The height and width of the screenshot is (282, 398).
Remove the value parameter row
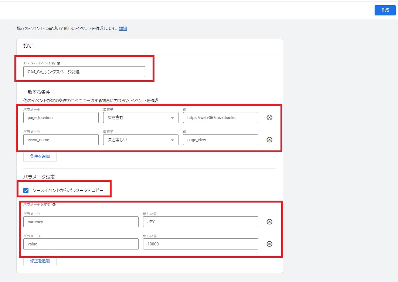click(x=269, y=244)
